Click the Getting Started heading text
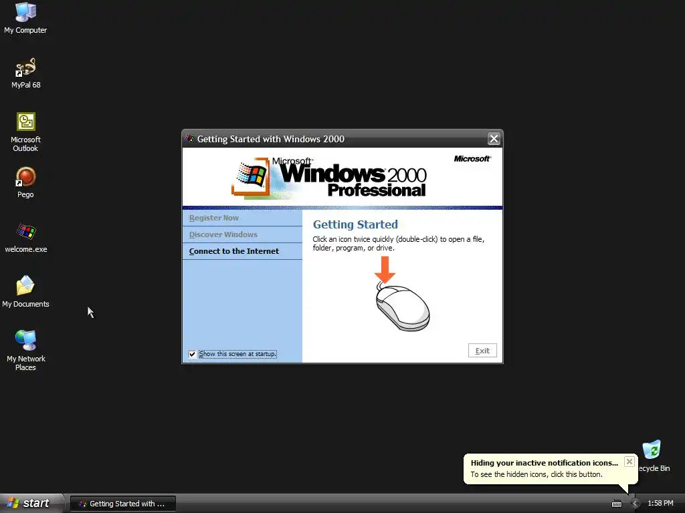Image resolution: width=685 pixels, height=513 pixels. (x=355, y=224)
